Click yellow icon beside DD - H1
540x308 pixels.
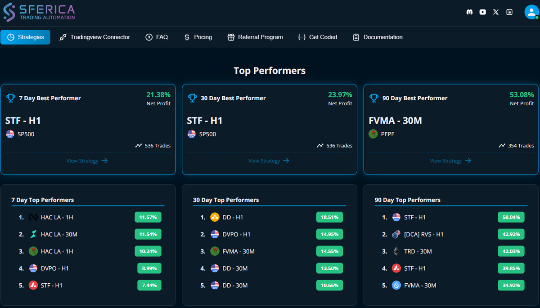215,217
